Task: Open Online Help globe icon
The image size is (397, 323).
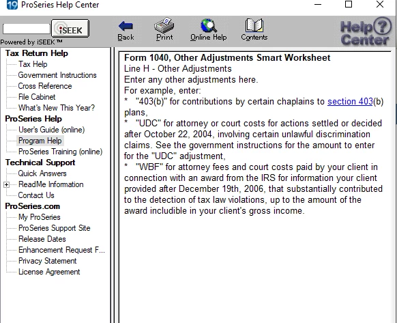Action: coord(209,25)
